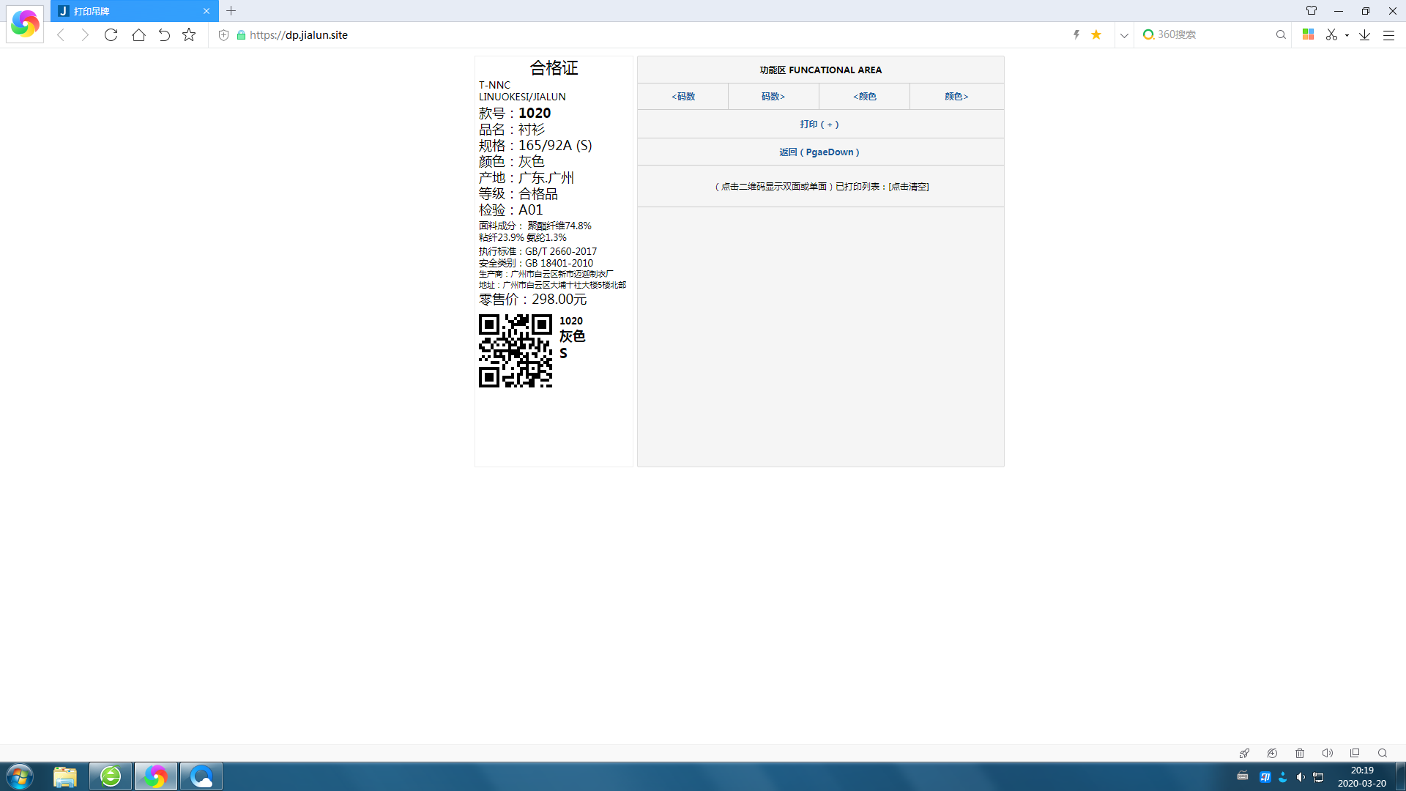
Task: Click the browser refresh icon
Action: click(x=111, y=34)
